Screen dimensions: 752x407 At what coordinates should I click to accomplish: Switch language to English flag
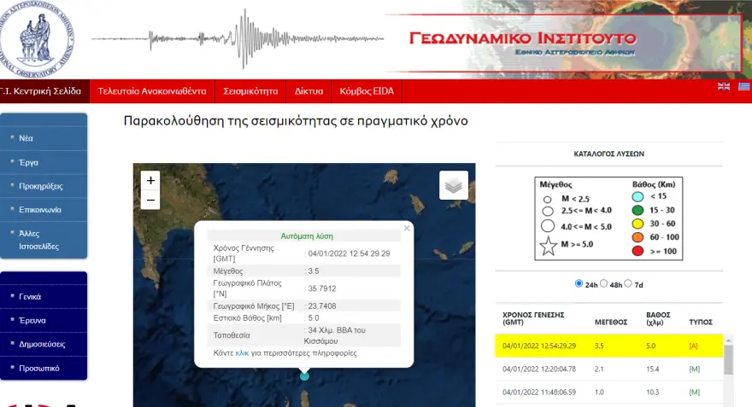click(723, 86)
